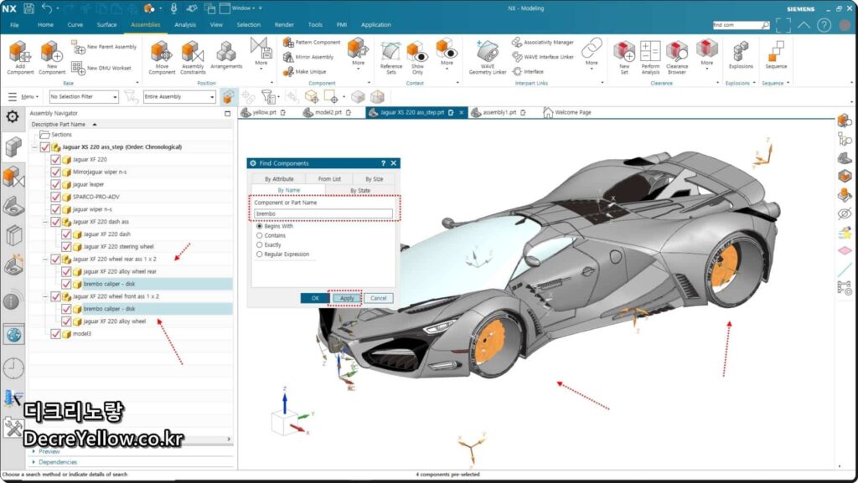
Task: Toggle the Mirrorjaguar wiper n-s checkbox
Action: [x=55, y=172]
